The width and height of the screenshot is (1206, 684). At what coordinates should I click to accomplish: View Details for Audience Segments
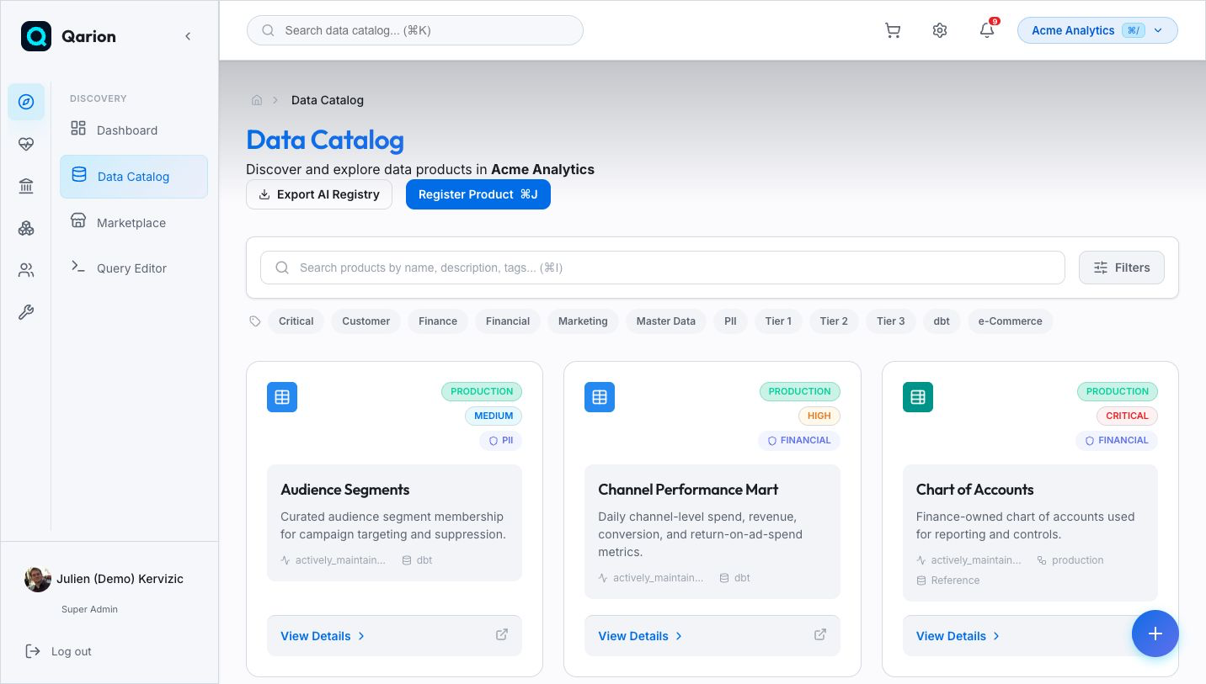click(323, 636)
